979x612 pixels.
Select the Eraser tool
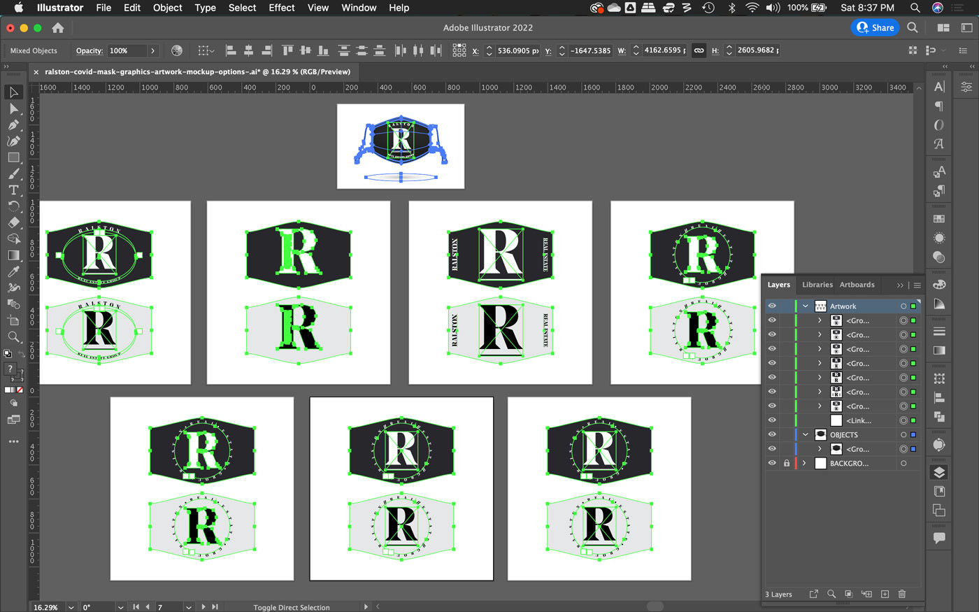(13, 222)
